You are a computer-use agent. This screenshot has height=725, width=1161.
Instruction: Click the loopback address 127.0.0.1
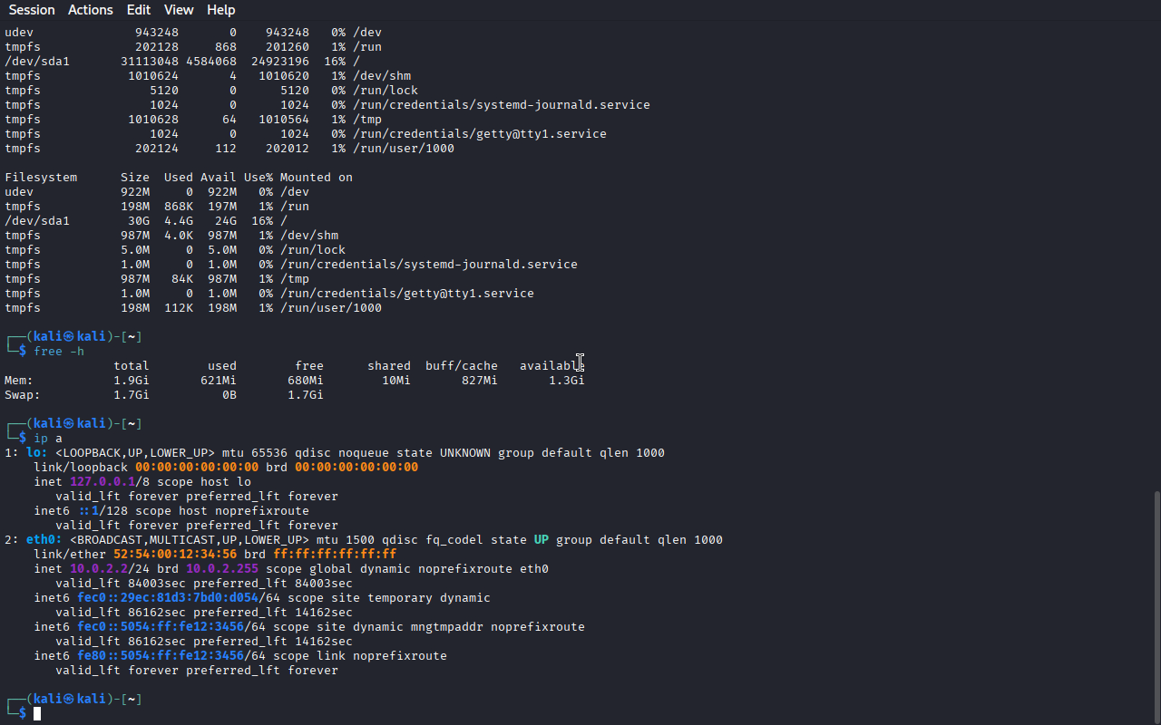tap(102, 482)
